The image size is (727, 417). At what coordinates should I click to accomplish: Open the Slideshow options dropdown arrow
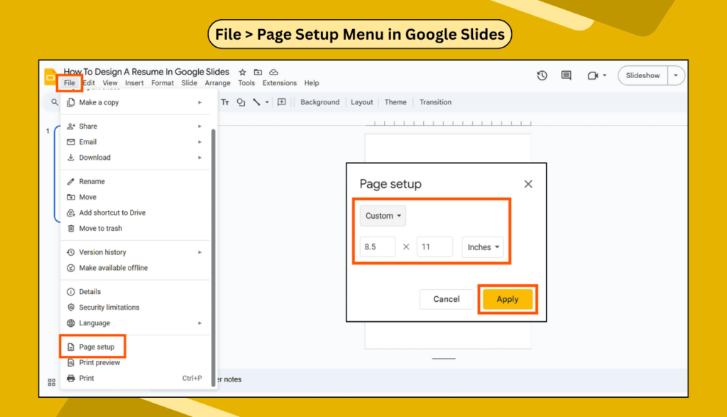[676, 75]
